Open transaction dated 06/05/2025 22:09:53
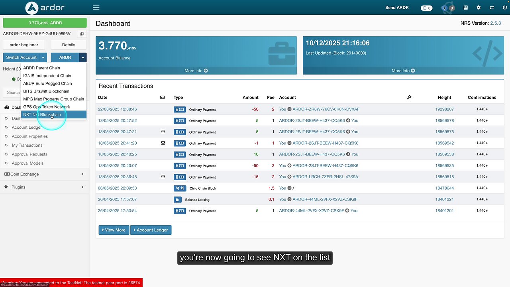Screen dimensions: 510x287 click(117, 188)
